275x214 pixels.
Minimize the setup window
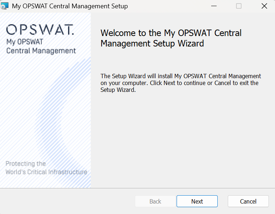pos(214,6)
